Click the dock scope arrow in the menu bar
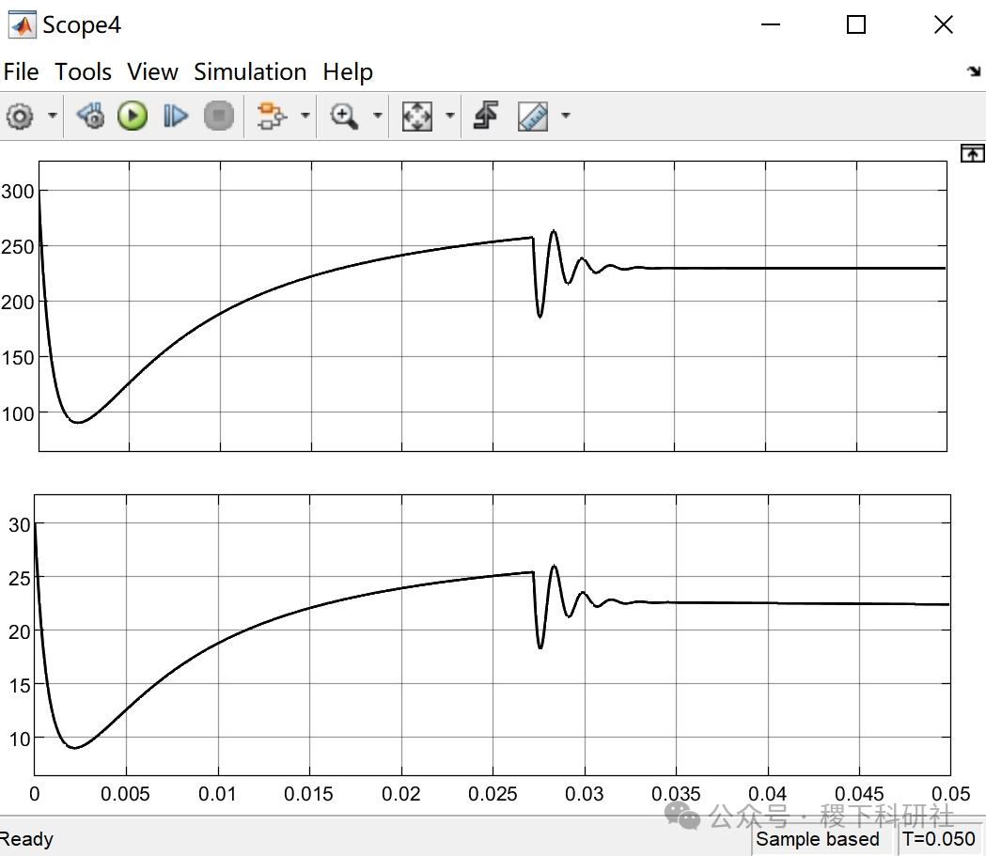Image resolution: width=986 pixels, height=856 pixels. coord(974,71)
